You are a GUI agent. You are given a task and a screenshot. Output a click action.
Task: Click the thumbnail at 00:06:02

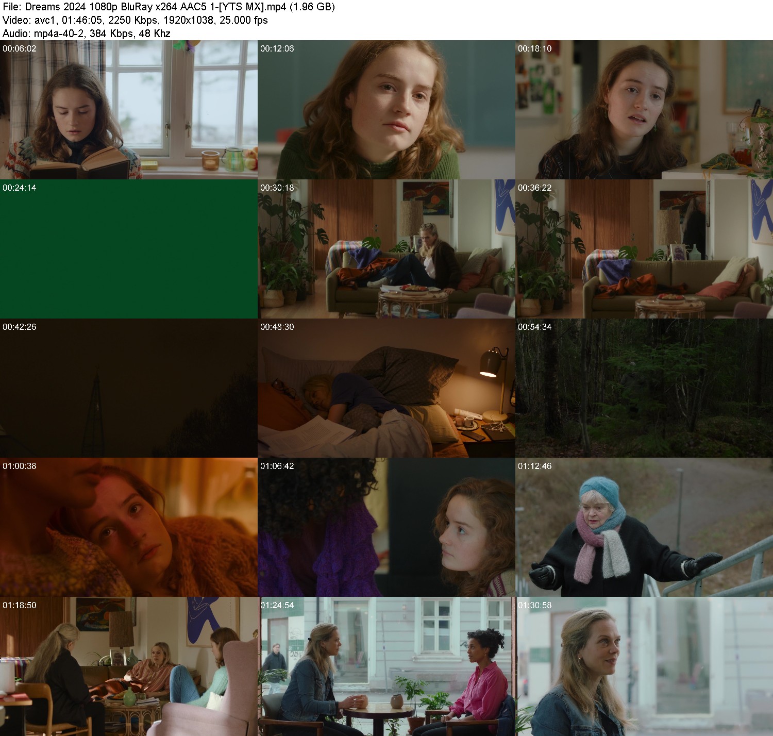pyautogui.click(x=129, y=110)
